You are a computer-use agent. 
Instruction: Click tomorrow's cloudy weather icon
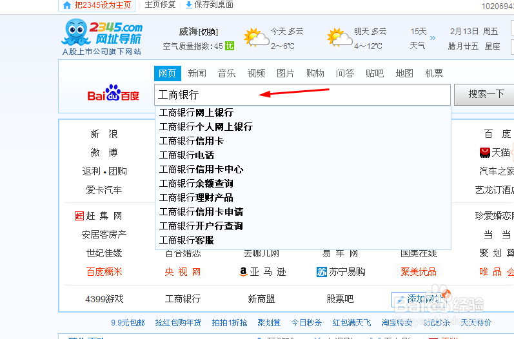coord(340,37)
